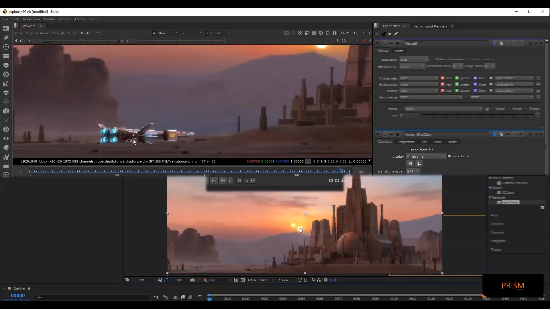Image resolution: width=550 pixels, height=309 pixels.
Task: Click the red paint stroke viewer icon
Action: (x=364, y=41)
